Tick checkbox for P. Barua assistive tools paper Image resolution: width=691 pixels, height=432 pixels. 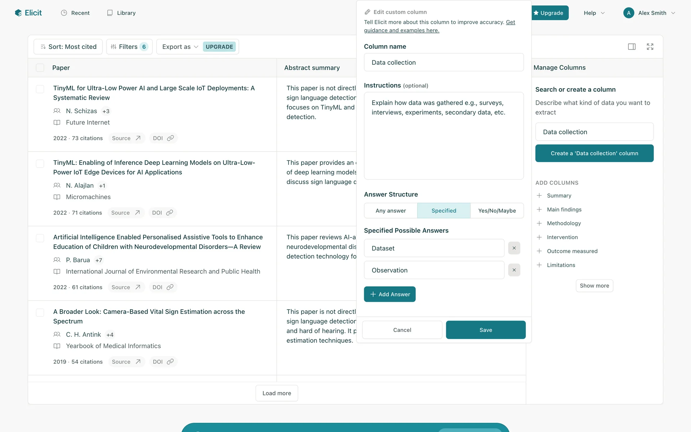click(40, 238)
